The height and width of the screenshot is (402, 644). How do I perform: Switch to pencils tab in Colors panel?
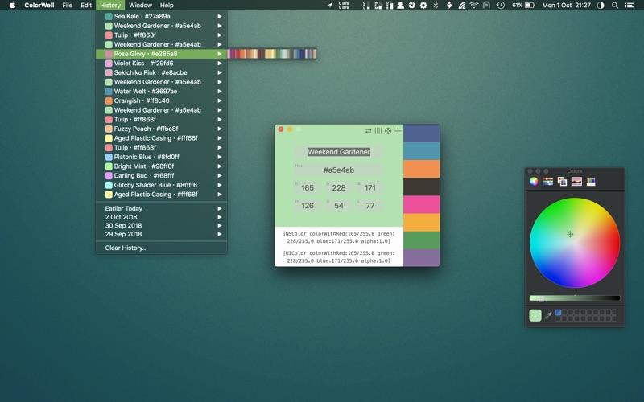[x=591, y=182]
